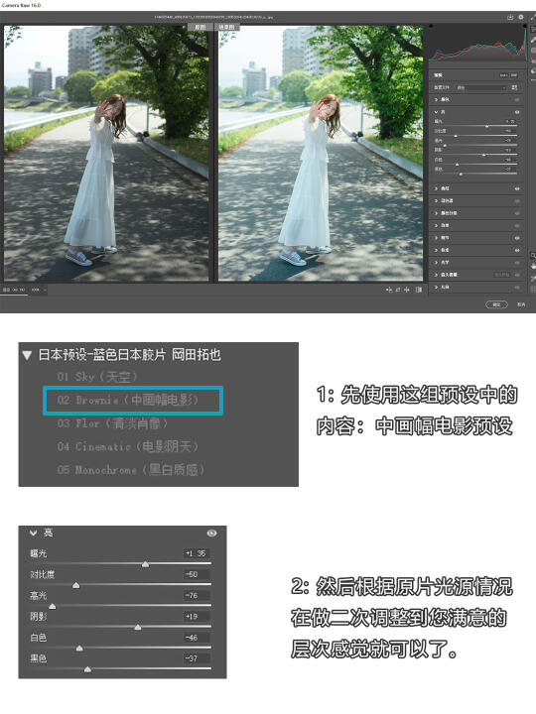Select the Hand tool below Zoom tool

tap(533, 267)
